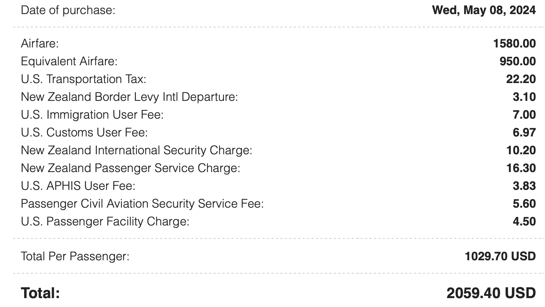Select the 6.97 customs fee amount
Image resolution: width=545 pixels, height=307 pixels.
[524, 132]
